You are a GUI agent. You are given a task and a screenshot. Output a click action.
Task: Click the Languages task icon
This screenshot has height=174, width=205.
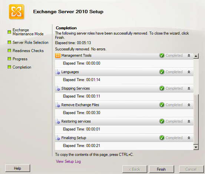click(58, 72)
